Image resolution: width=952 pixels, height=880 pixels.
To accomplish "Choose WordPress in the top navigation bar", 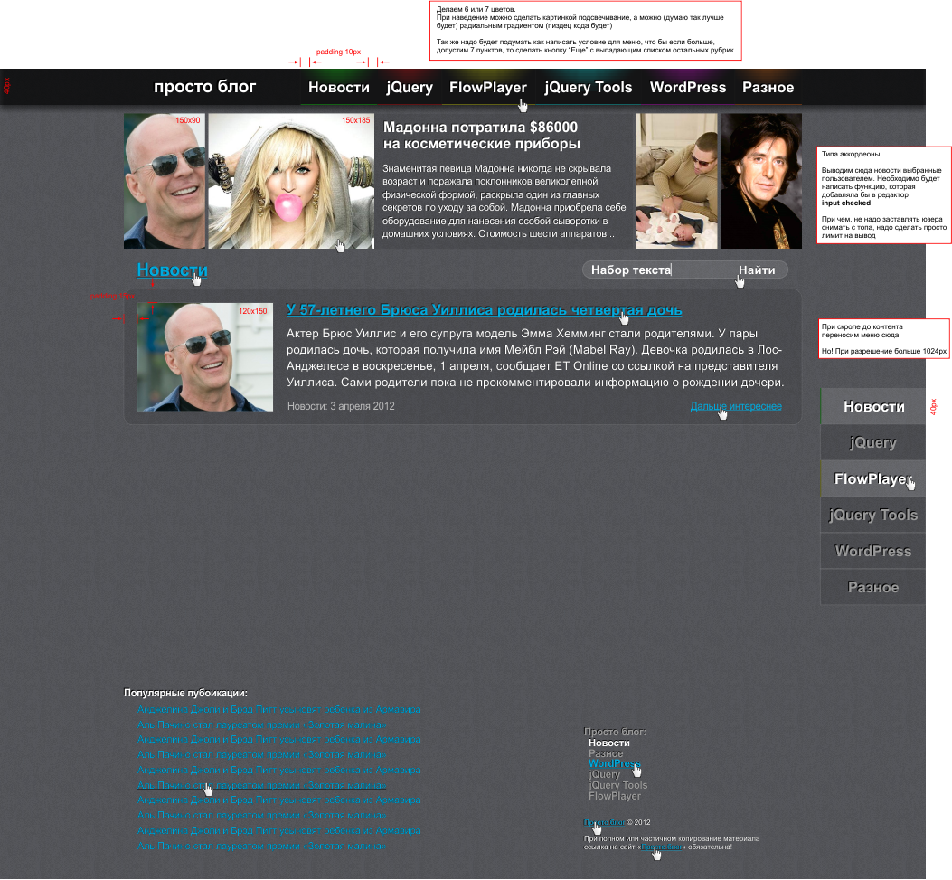I will [687, 88].
